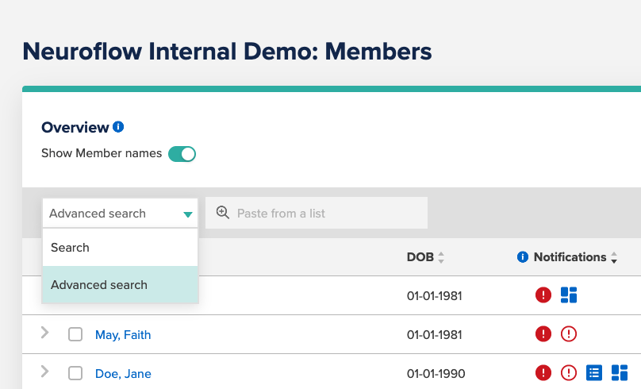Image resolution: width=641 pixels, height=389 pixels.
Task: Click the Notifications column info icon
Action: click(x=523, y=257)
